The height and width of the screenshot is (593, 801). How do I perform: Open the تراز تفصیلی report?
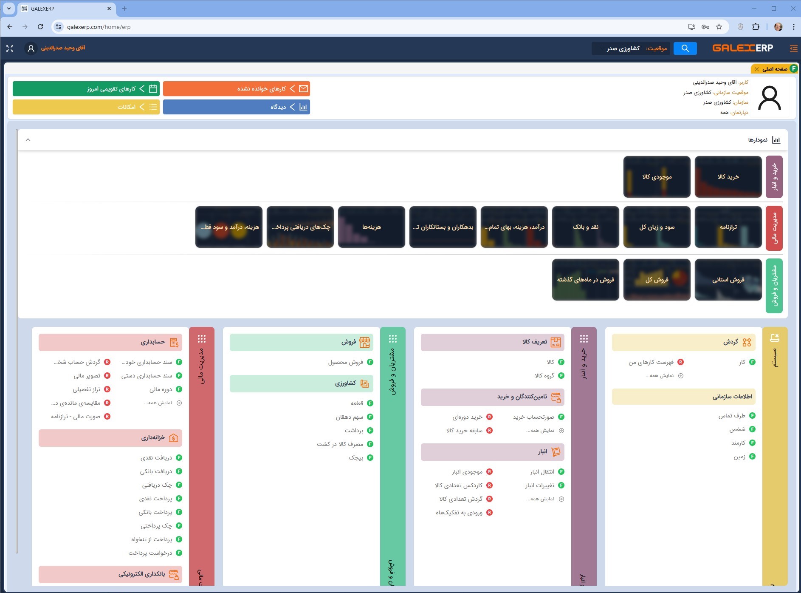pyautogui.click(x=91, y=389)
